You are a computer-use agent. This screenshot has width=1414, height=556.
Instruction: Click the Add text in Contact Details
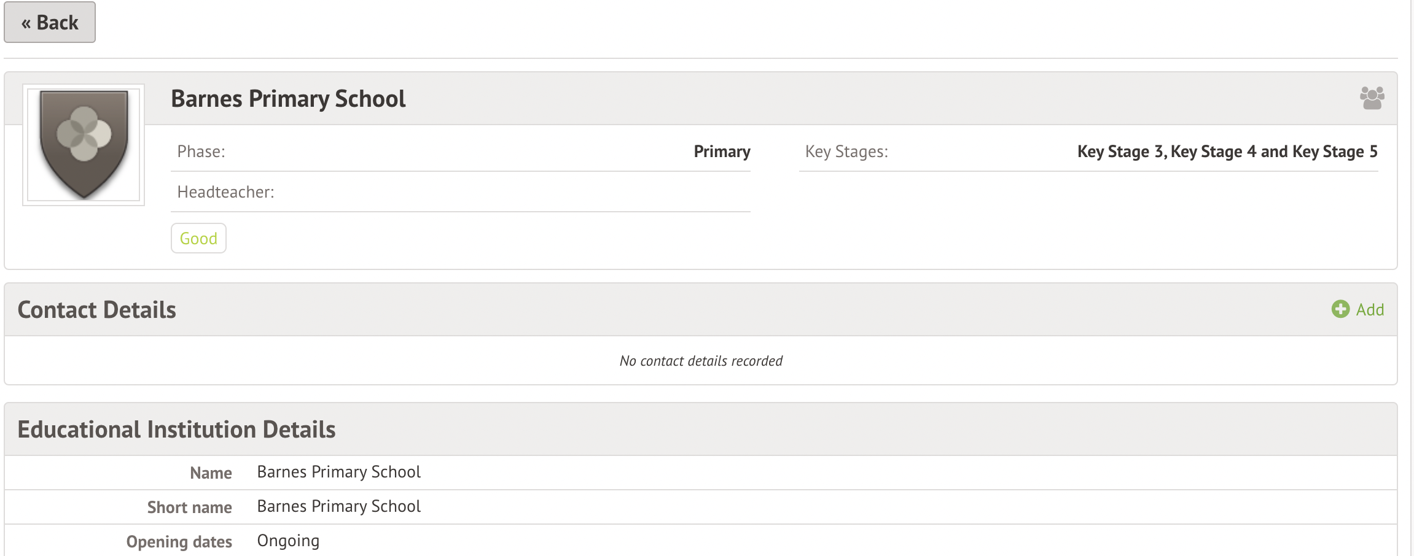coord(1370,310)
